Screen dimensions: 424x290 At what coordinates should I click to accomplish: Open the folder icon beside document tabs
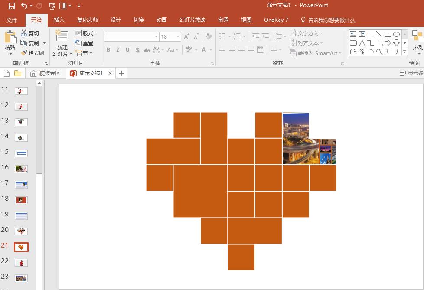(17, 73)
